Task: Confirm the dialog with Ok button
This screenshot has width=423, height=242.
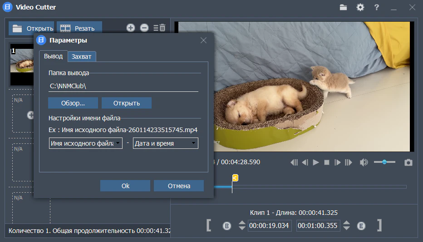Action: (125, 186)
